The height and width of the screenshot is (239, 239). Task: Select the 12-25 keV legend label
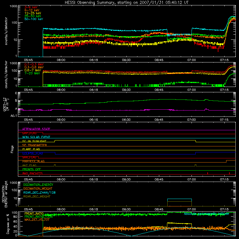point(33,13)
